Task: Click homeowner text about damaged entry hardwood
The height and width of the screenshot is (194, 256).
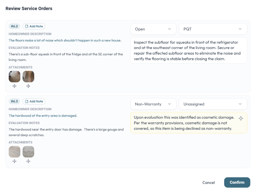Action: pyautogui.click(x=43, y=116)
